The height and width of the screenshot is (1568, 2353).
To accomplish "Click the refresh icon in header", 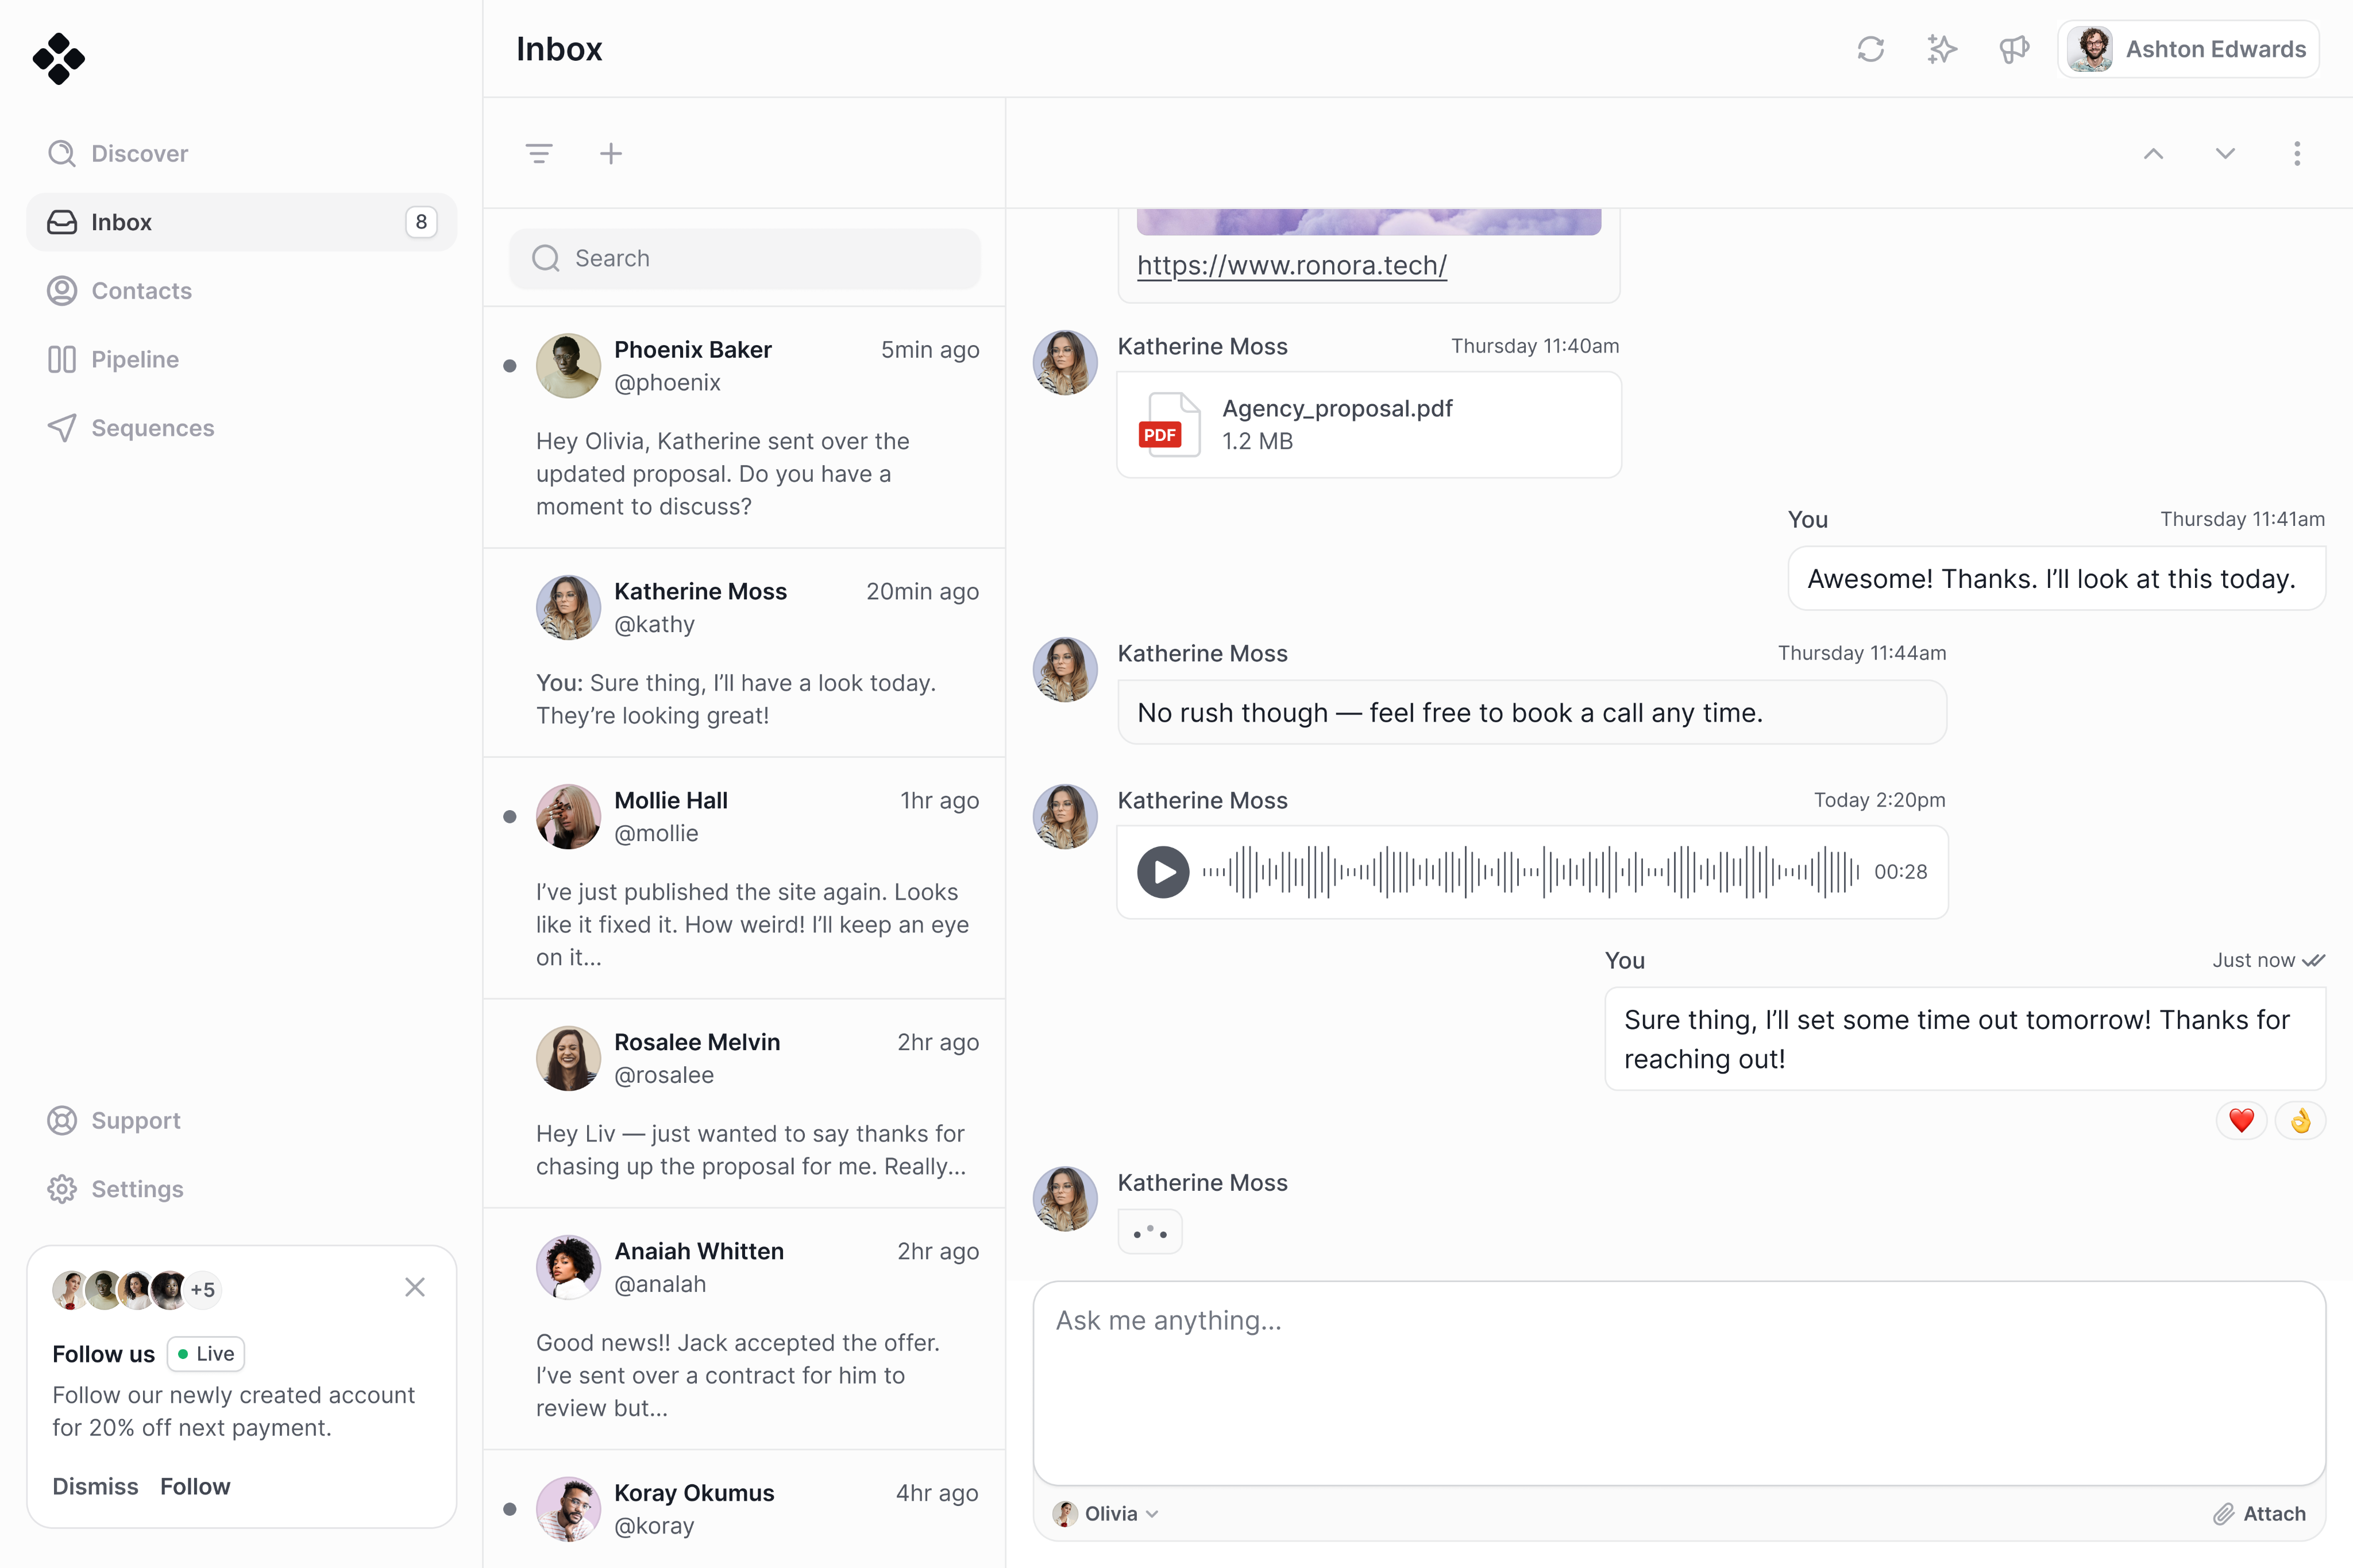I will point(1870,49).
